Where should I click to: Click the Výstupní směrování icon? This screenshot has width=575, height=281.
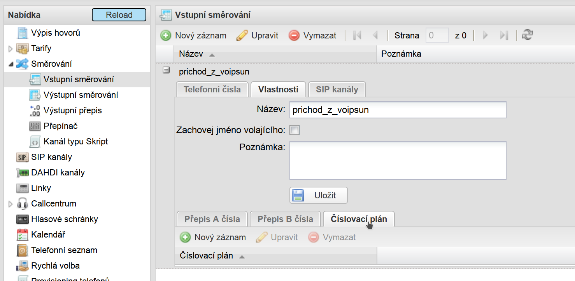click(x=35, y=95)
